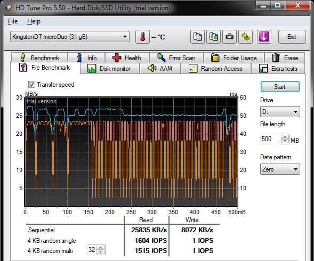Copy info to clipboard toolbar icon
Viewport: 314px width, 261px height.
197,37
